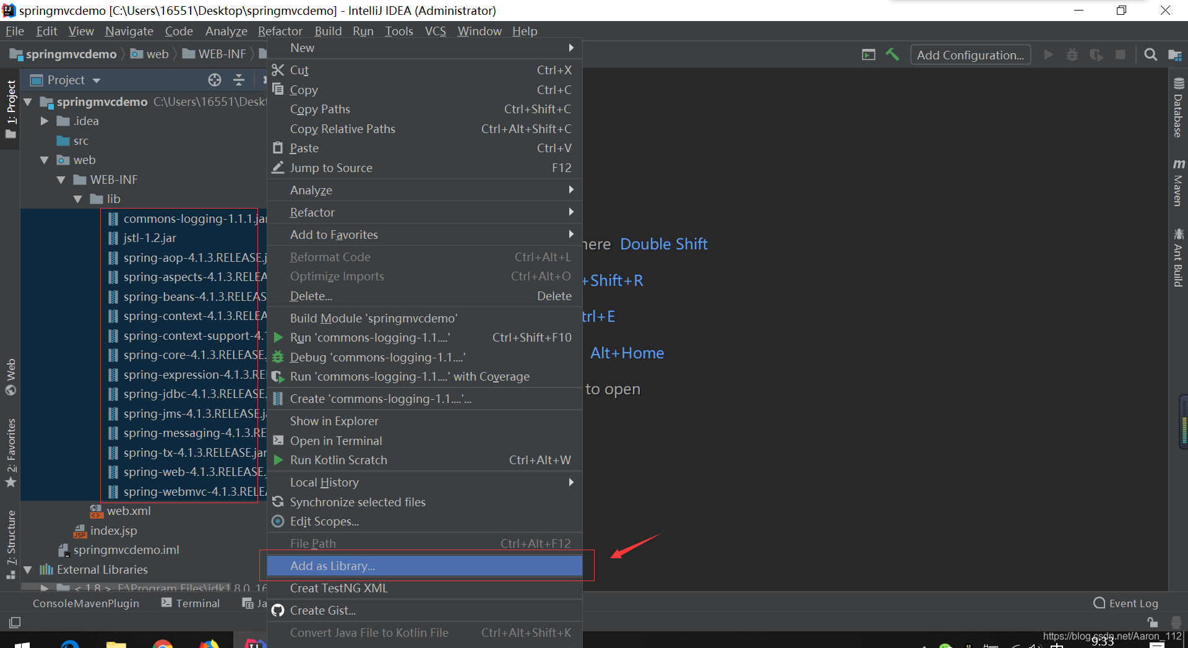
Task: Open the Maven tool window
Action: click(1178, 182)
